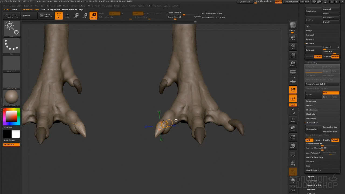Open the Preferences menu
This screenshot has width=345, height=194.
pyautogui.click(x=107, y=6)
